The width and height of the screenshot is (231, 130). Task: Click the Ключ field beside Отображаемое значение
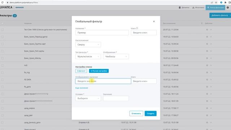click(x=144, y=81)
